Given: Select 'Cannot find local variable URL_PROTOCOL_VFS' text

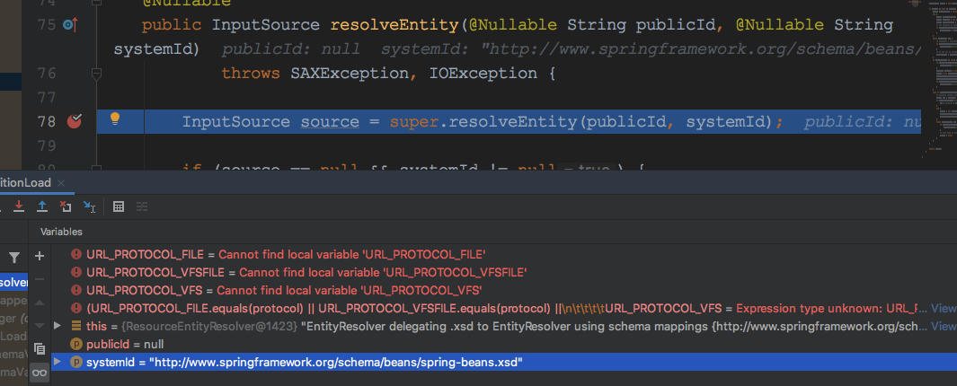Looking at the screenshot, I should [350, 290].
